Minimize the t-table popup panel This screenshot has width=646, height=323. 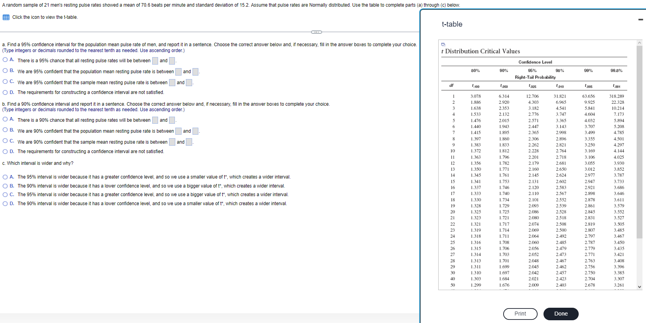[641, 20]
